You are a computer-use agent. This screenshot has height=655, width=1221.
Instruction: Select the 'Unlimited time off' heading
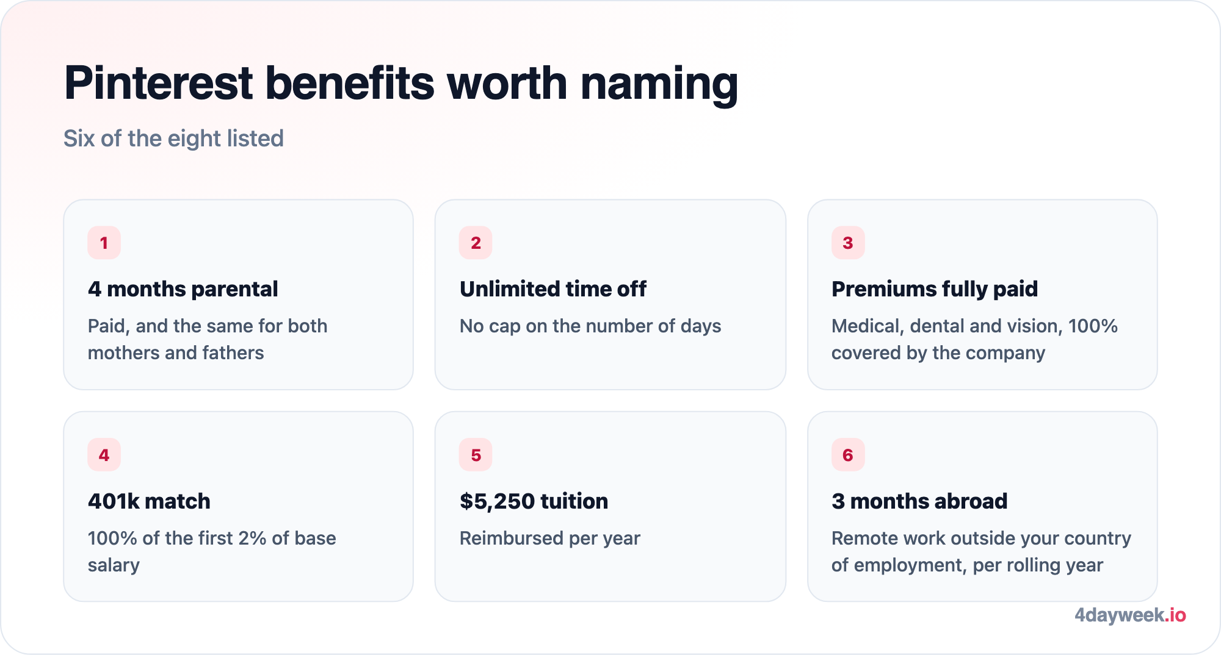click(x=553, y=289)
